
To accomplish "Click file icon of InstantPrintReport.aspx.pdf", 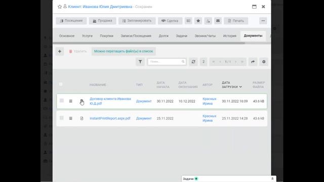I will (82, 118).
